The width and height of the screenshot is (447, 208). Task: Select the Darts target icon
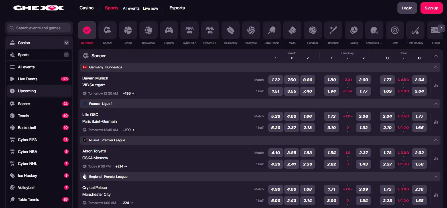coord(395,30)
